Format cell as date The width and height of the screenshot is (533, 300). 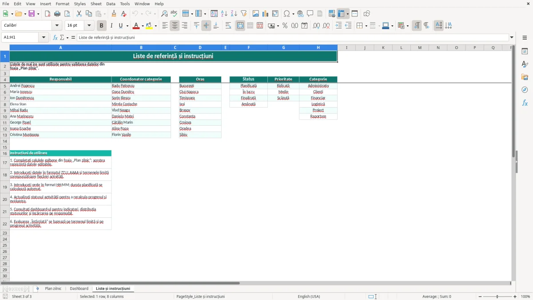click(305, 26)
